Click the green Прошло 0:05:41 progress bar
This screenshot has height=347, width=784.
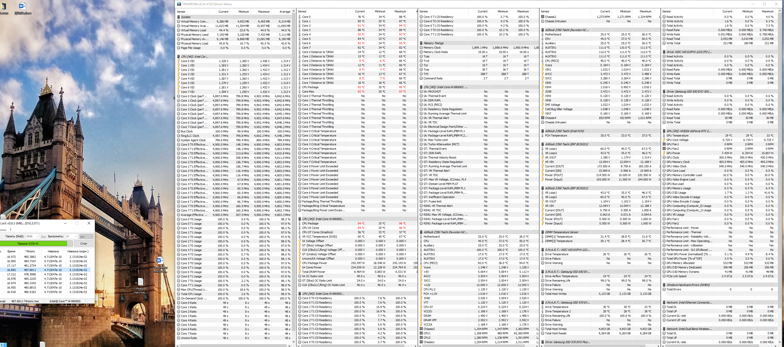pos(34,243)
